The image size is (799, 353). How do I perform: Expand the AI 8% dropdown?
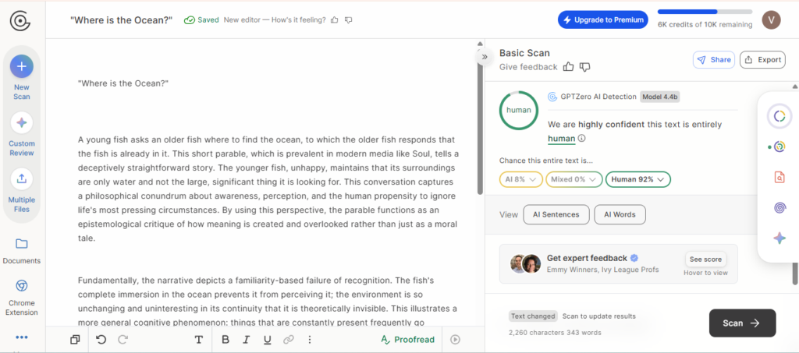click(520, 179)
